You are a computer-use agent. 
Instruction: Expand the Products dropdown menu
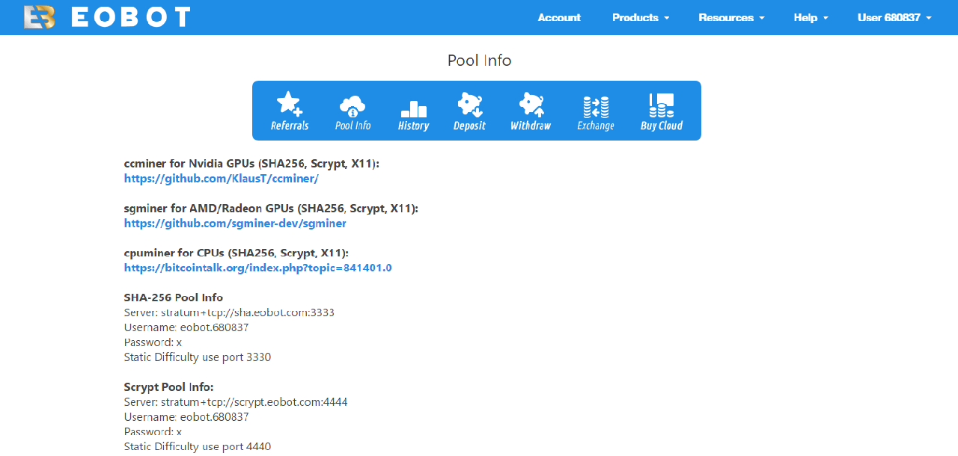[x=641, y=17]
